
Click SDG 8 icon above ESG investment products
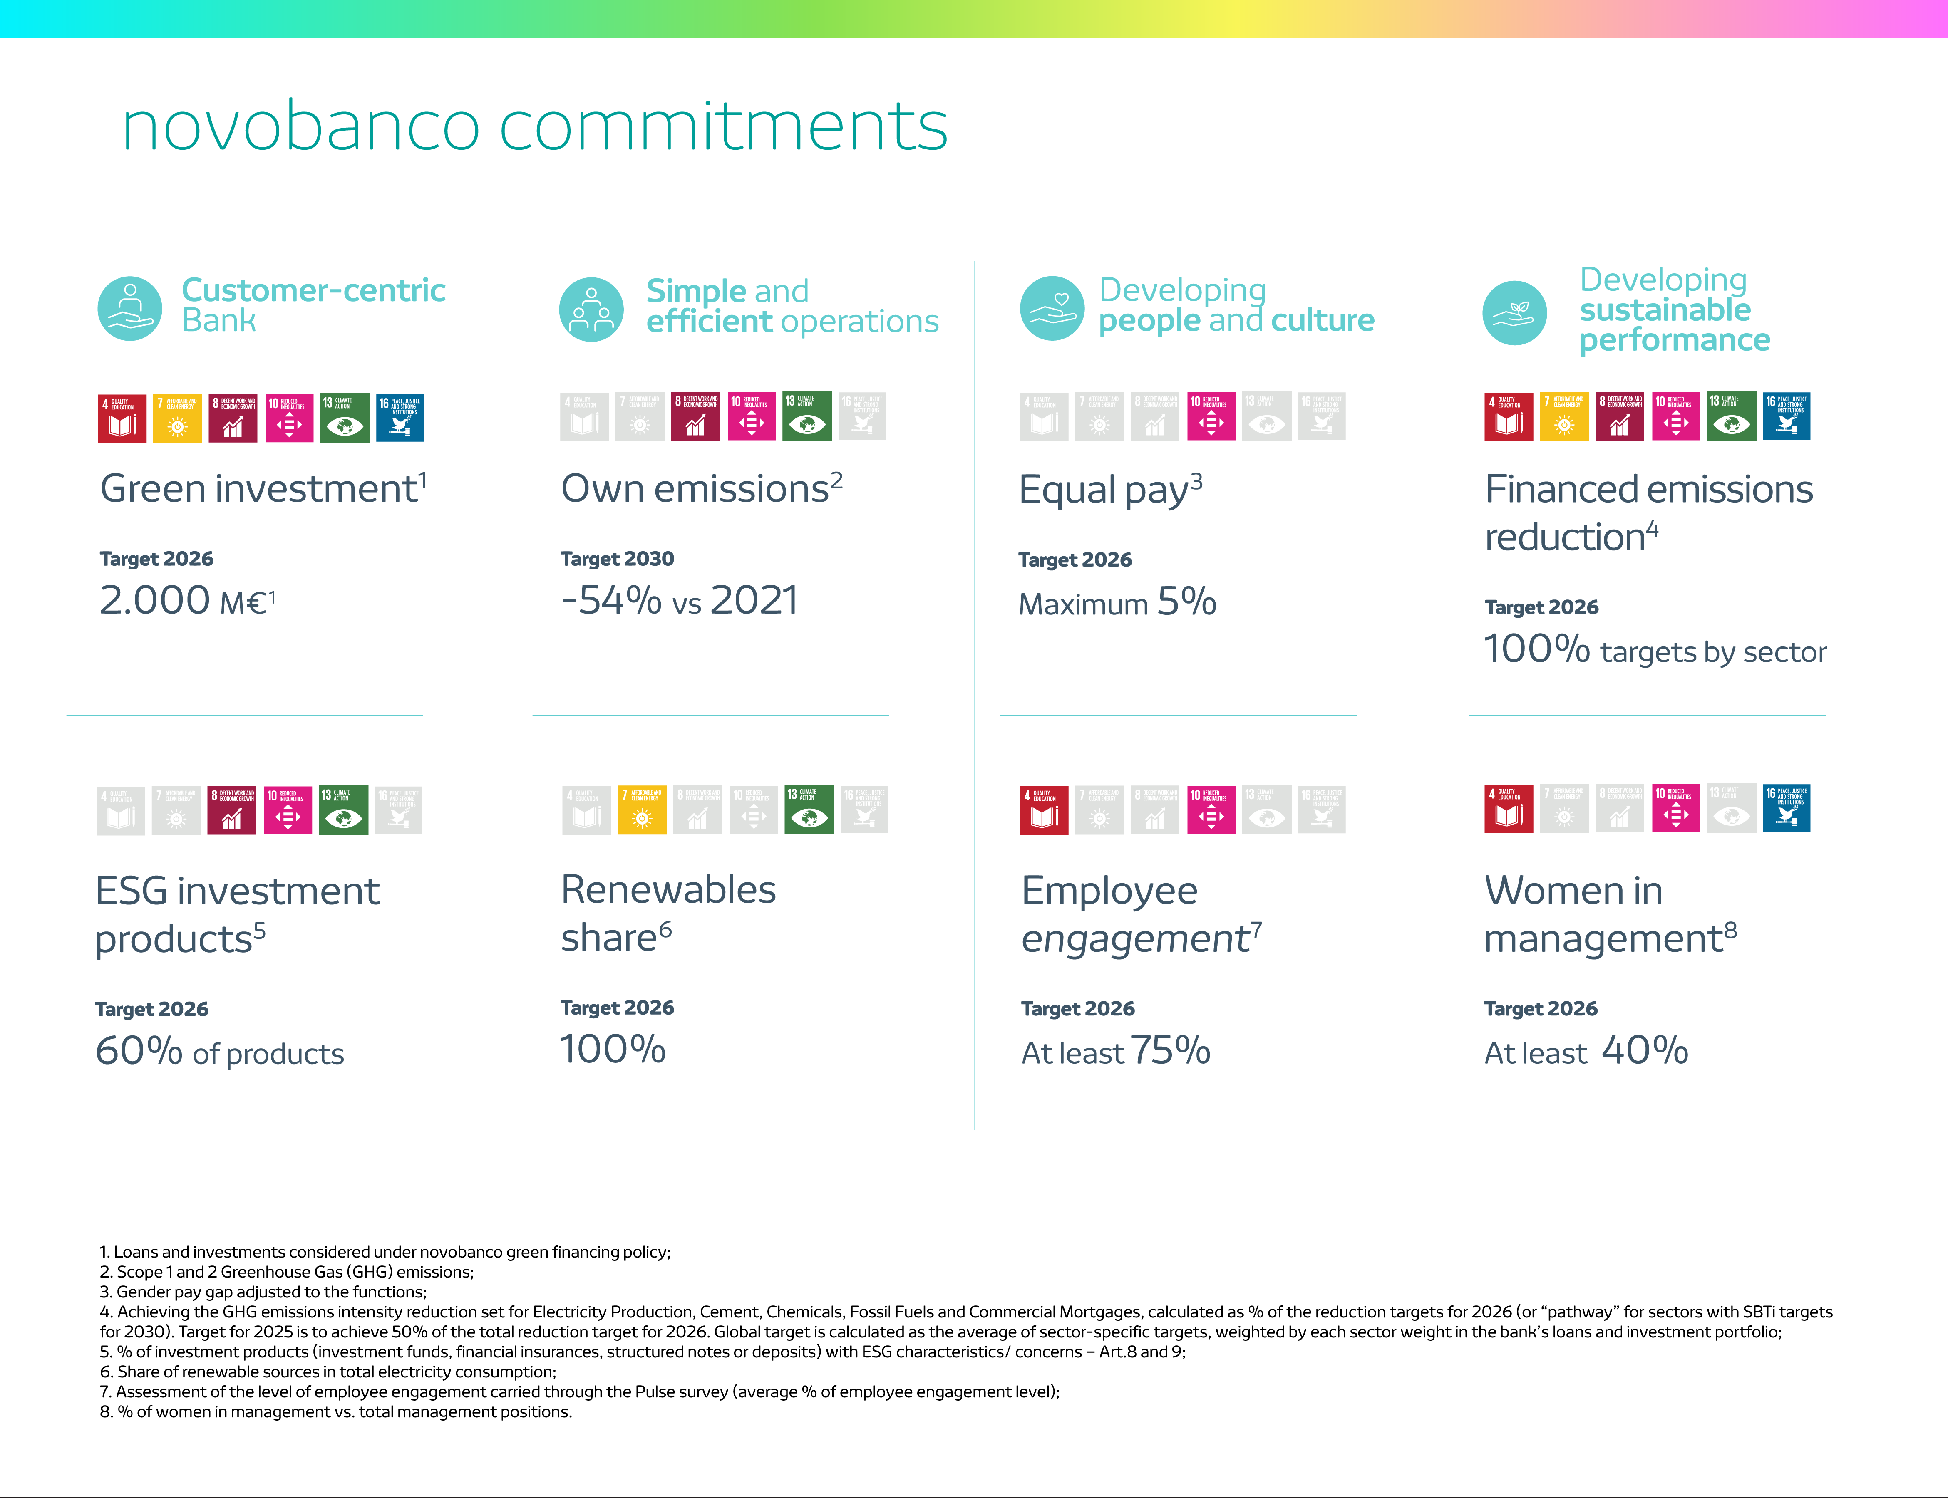[x=232, y=810]
